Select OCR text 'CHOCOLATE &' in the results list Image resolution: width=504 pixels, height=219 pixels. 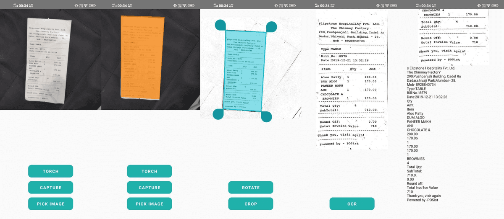(419, 130)
